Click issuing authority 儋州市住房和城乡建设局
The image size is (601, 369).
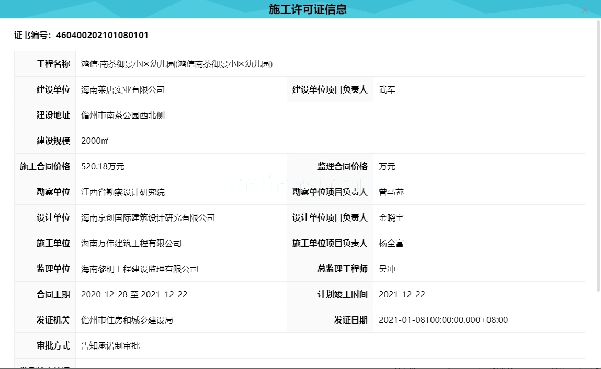coord(127,320)
